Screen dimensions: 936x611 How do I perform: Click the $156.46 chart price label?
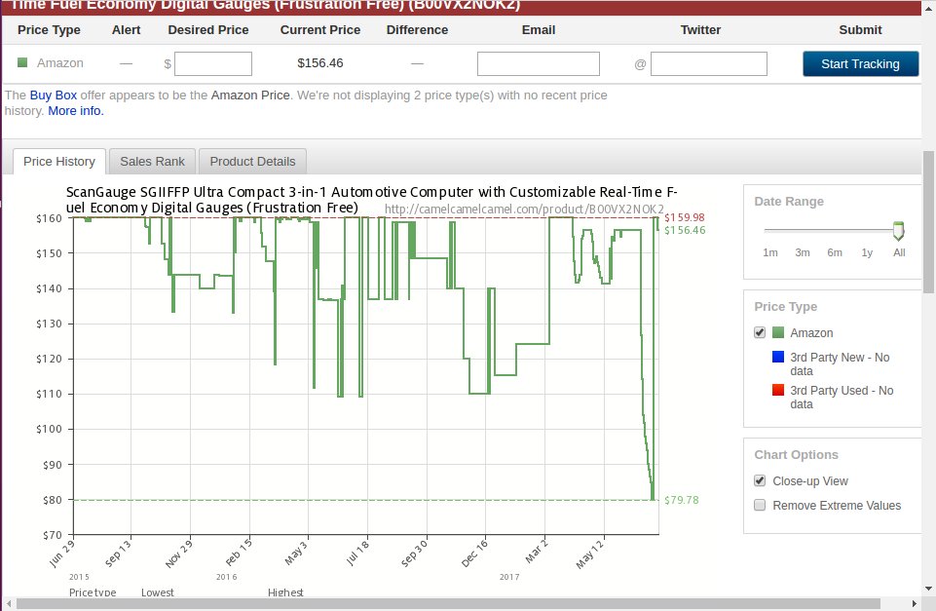point(686,231)
